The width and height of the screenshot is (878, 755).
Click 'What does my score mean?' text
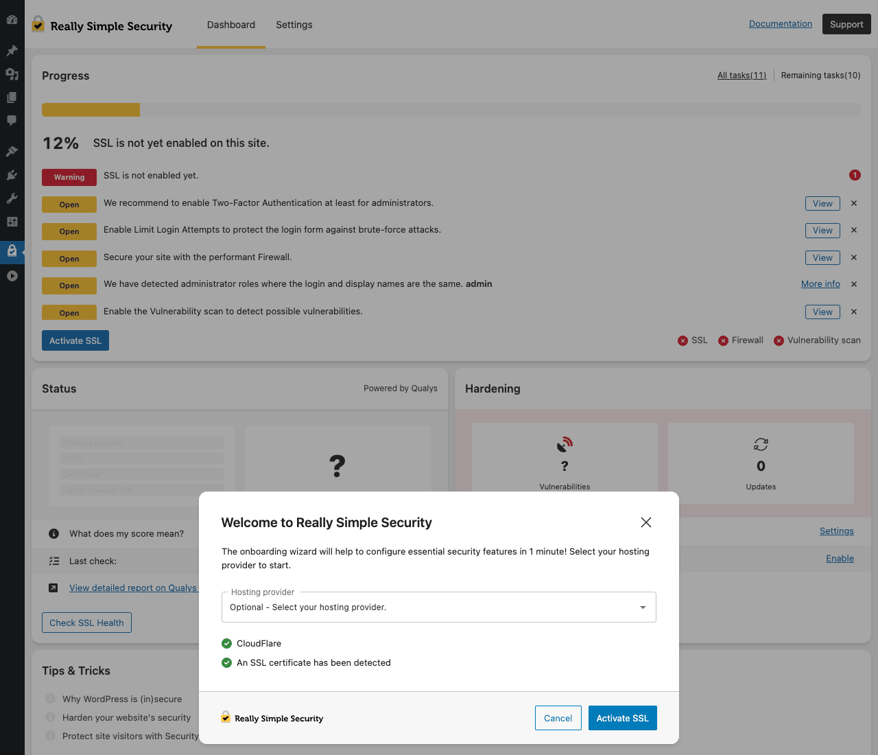click(x=126, y=533)
